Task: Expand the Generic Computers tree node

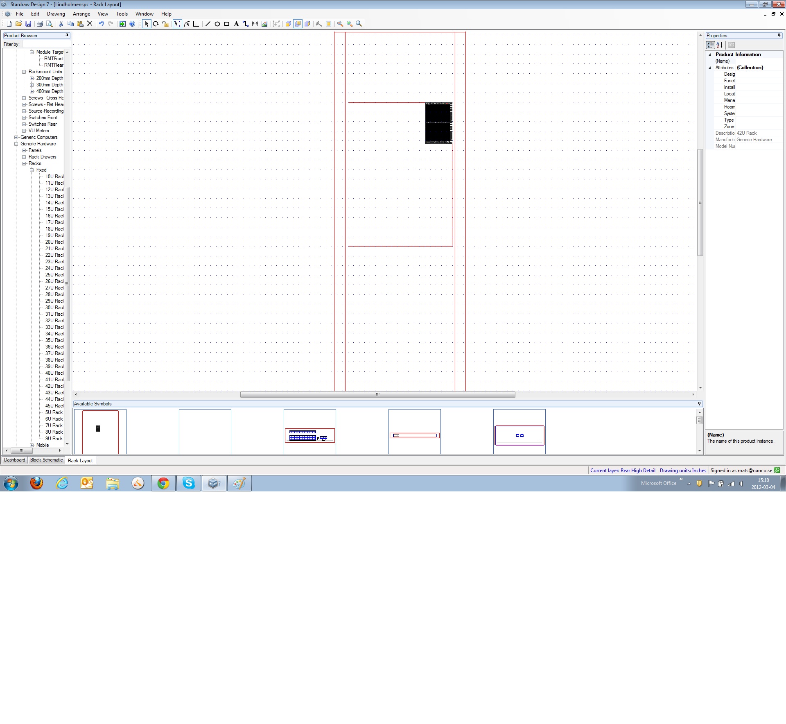Action: 16,137
